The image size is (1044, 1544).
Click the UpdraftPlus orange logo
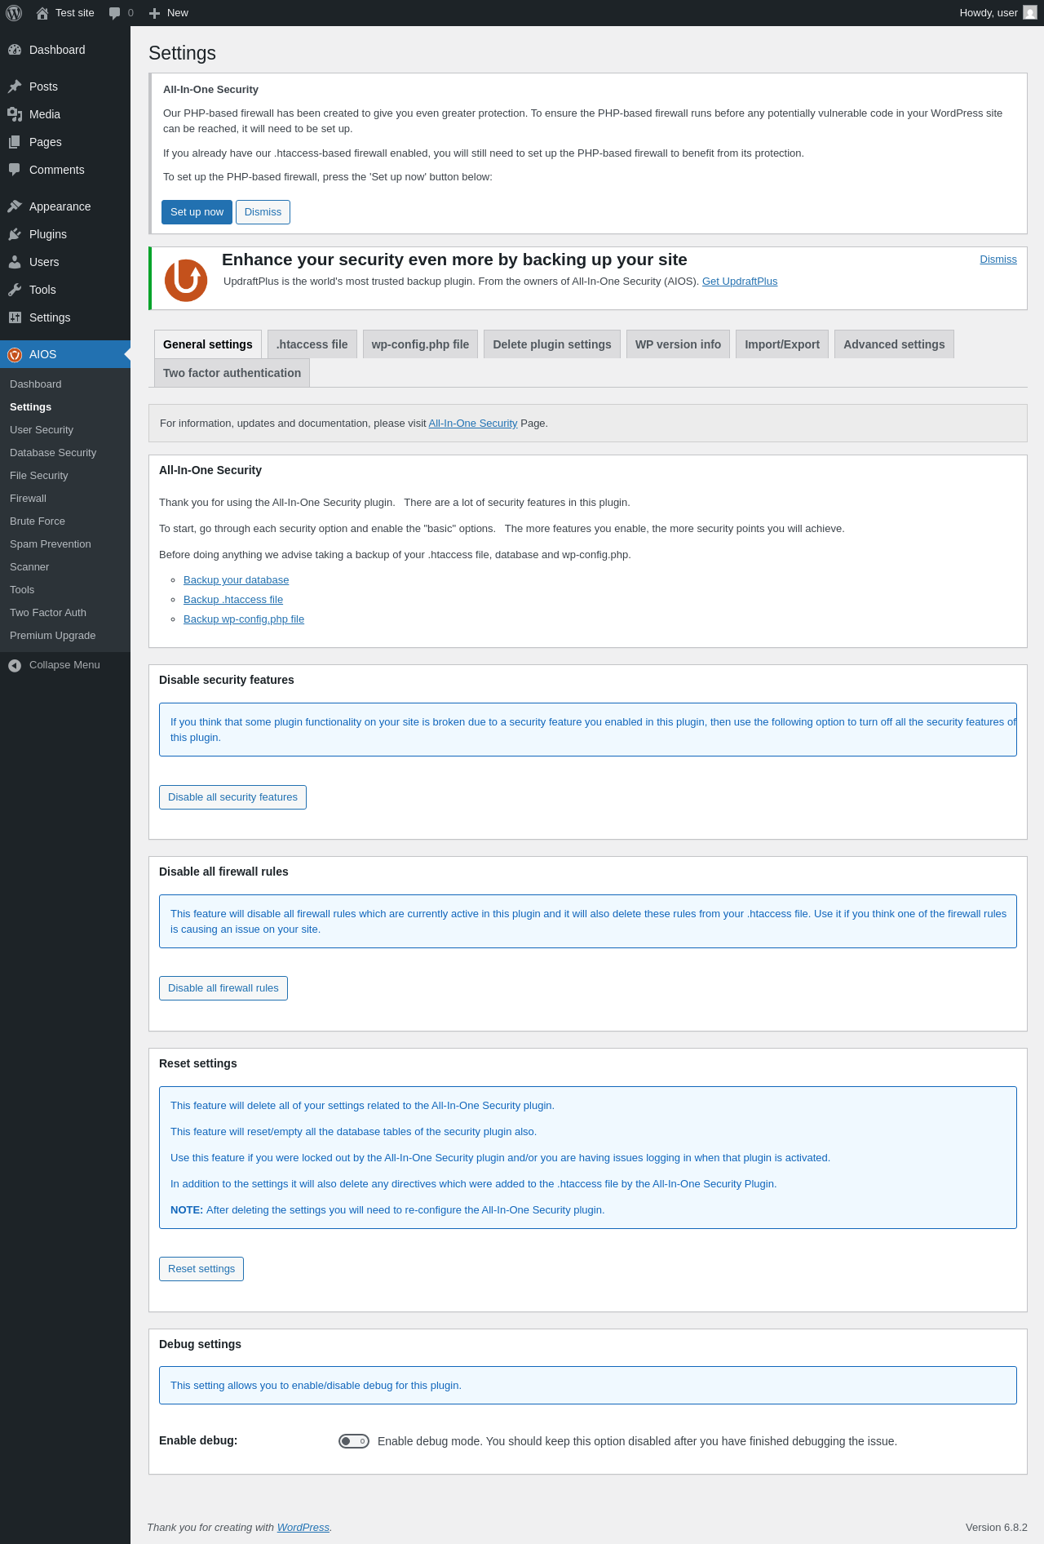[x=186, y=280]
